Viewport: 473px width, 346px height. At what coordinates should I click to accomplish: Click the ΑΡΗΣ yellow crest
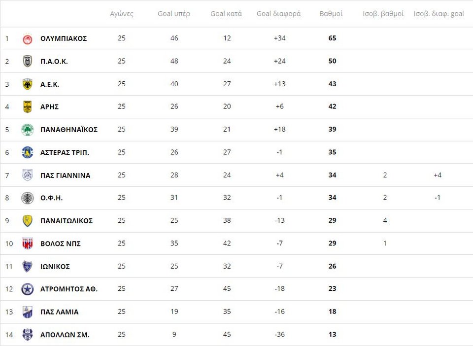[x=28, y=107]
